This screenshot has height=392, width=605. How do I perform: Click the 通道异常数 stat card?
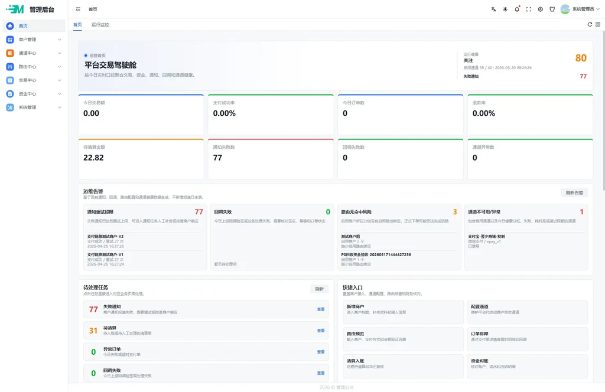(x=530, y=159)
